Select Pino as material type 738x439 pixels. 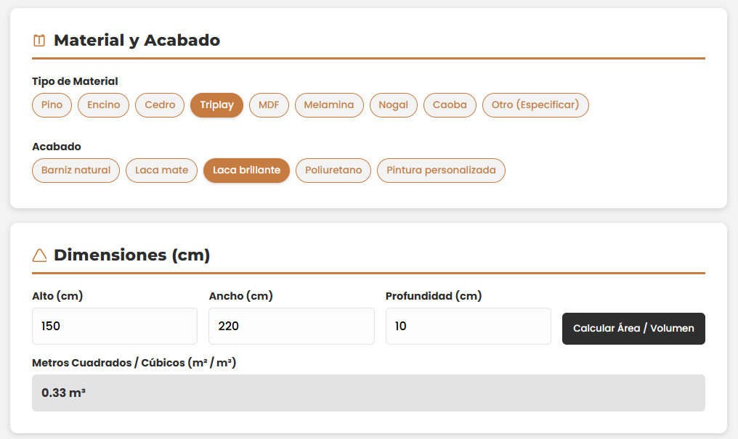pyautogui.click(x=52, y=105)
